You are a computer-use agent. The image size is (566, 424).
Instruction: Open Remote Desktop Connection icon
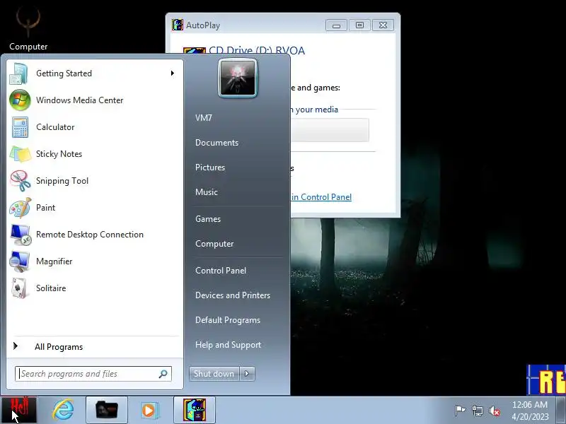[x=21, y=235]
